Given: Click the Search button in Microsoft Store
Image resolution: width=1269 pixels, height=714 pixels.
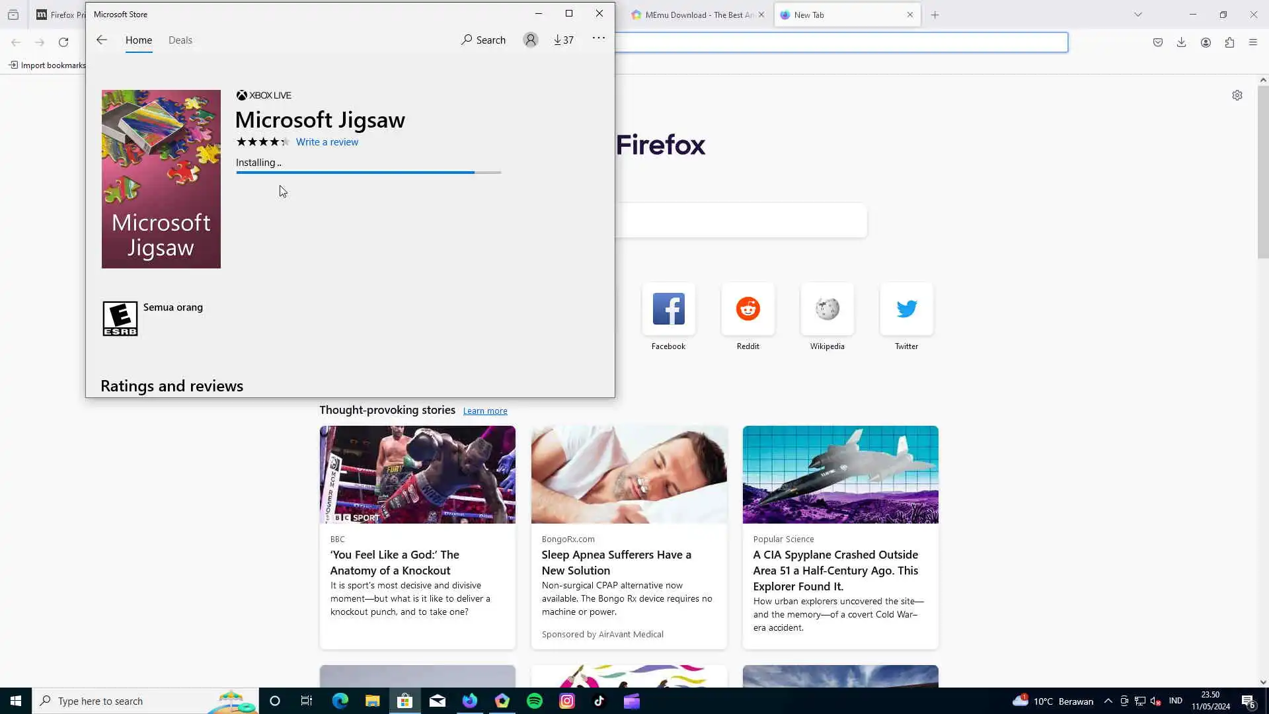Looking at the screenshot, I should pos(483,40).
